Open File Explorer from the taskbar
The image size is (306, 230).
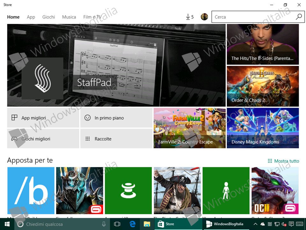click(147, 224)
